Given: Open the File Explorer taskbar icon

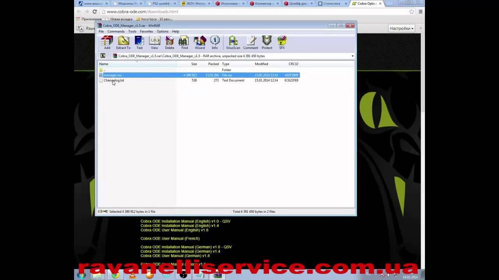Looking at the screenshot, I should (97, 275).
